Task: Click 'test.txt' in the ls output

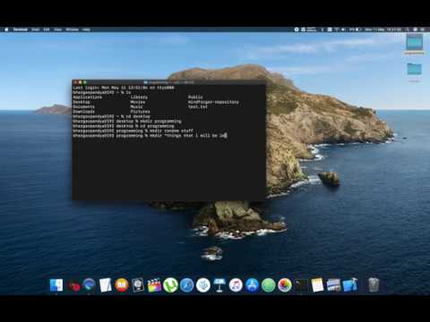Action: click(198, 106)
